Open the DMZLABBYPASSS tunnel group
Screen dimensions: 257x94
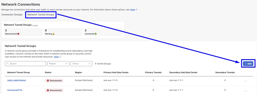coord(16,80)
